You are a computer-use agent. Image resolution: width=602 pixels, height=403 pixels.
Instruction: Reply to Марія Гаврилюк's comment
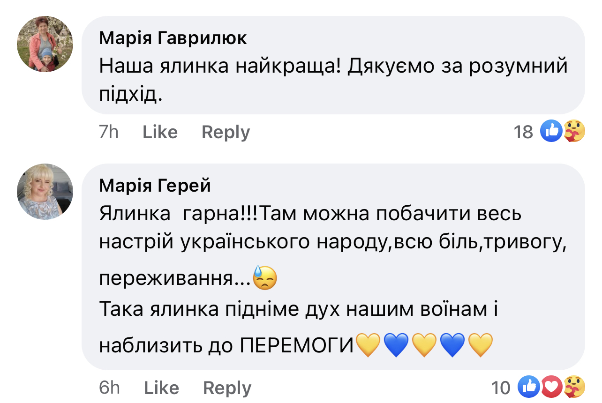[226, 132]
